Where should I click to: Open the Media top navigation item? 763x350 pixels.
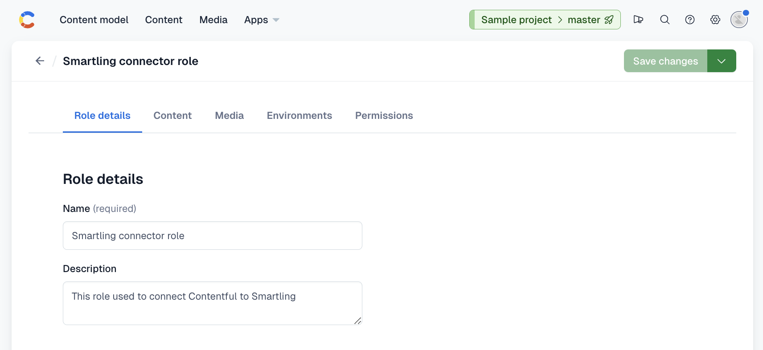click(213, 20)
